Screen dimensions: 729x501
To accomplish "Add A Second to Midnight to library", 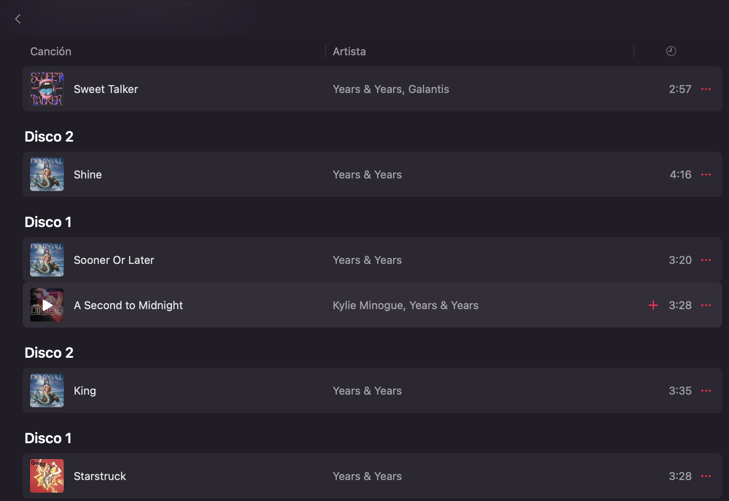I will pyautogui.click(x=653, y=305).
